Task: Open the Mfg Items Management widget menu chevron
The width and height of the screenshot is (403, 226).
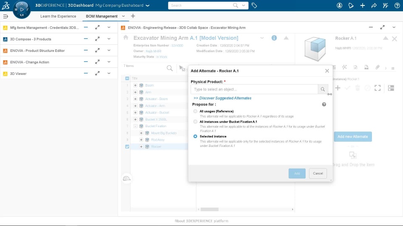Action: click(109, 28)
